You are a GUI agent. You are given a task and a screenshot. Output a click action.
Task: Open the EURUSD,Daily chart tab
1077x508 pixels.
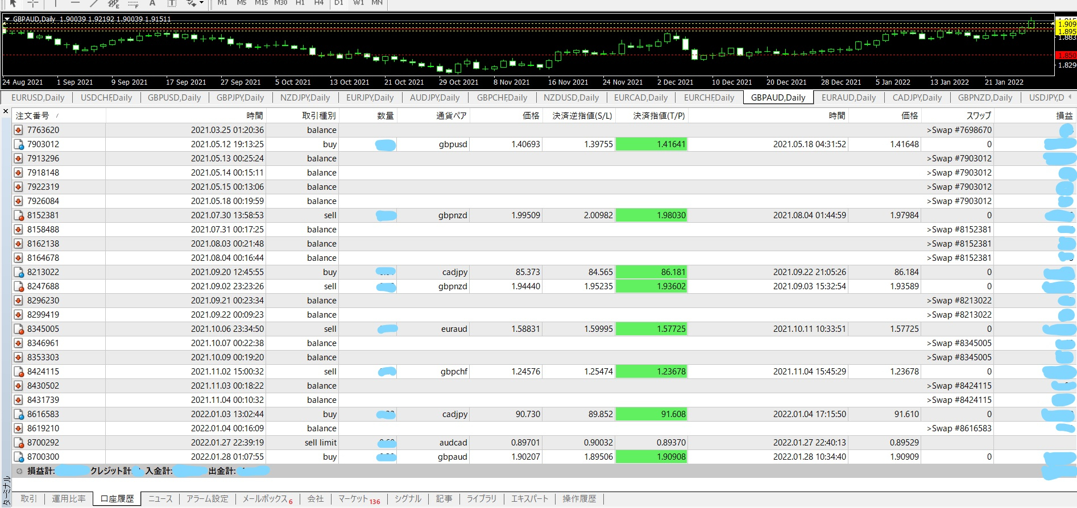(38, 98)
